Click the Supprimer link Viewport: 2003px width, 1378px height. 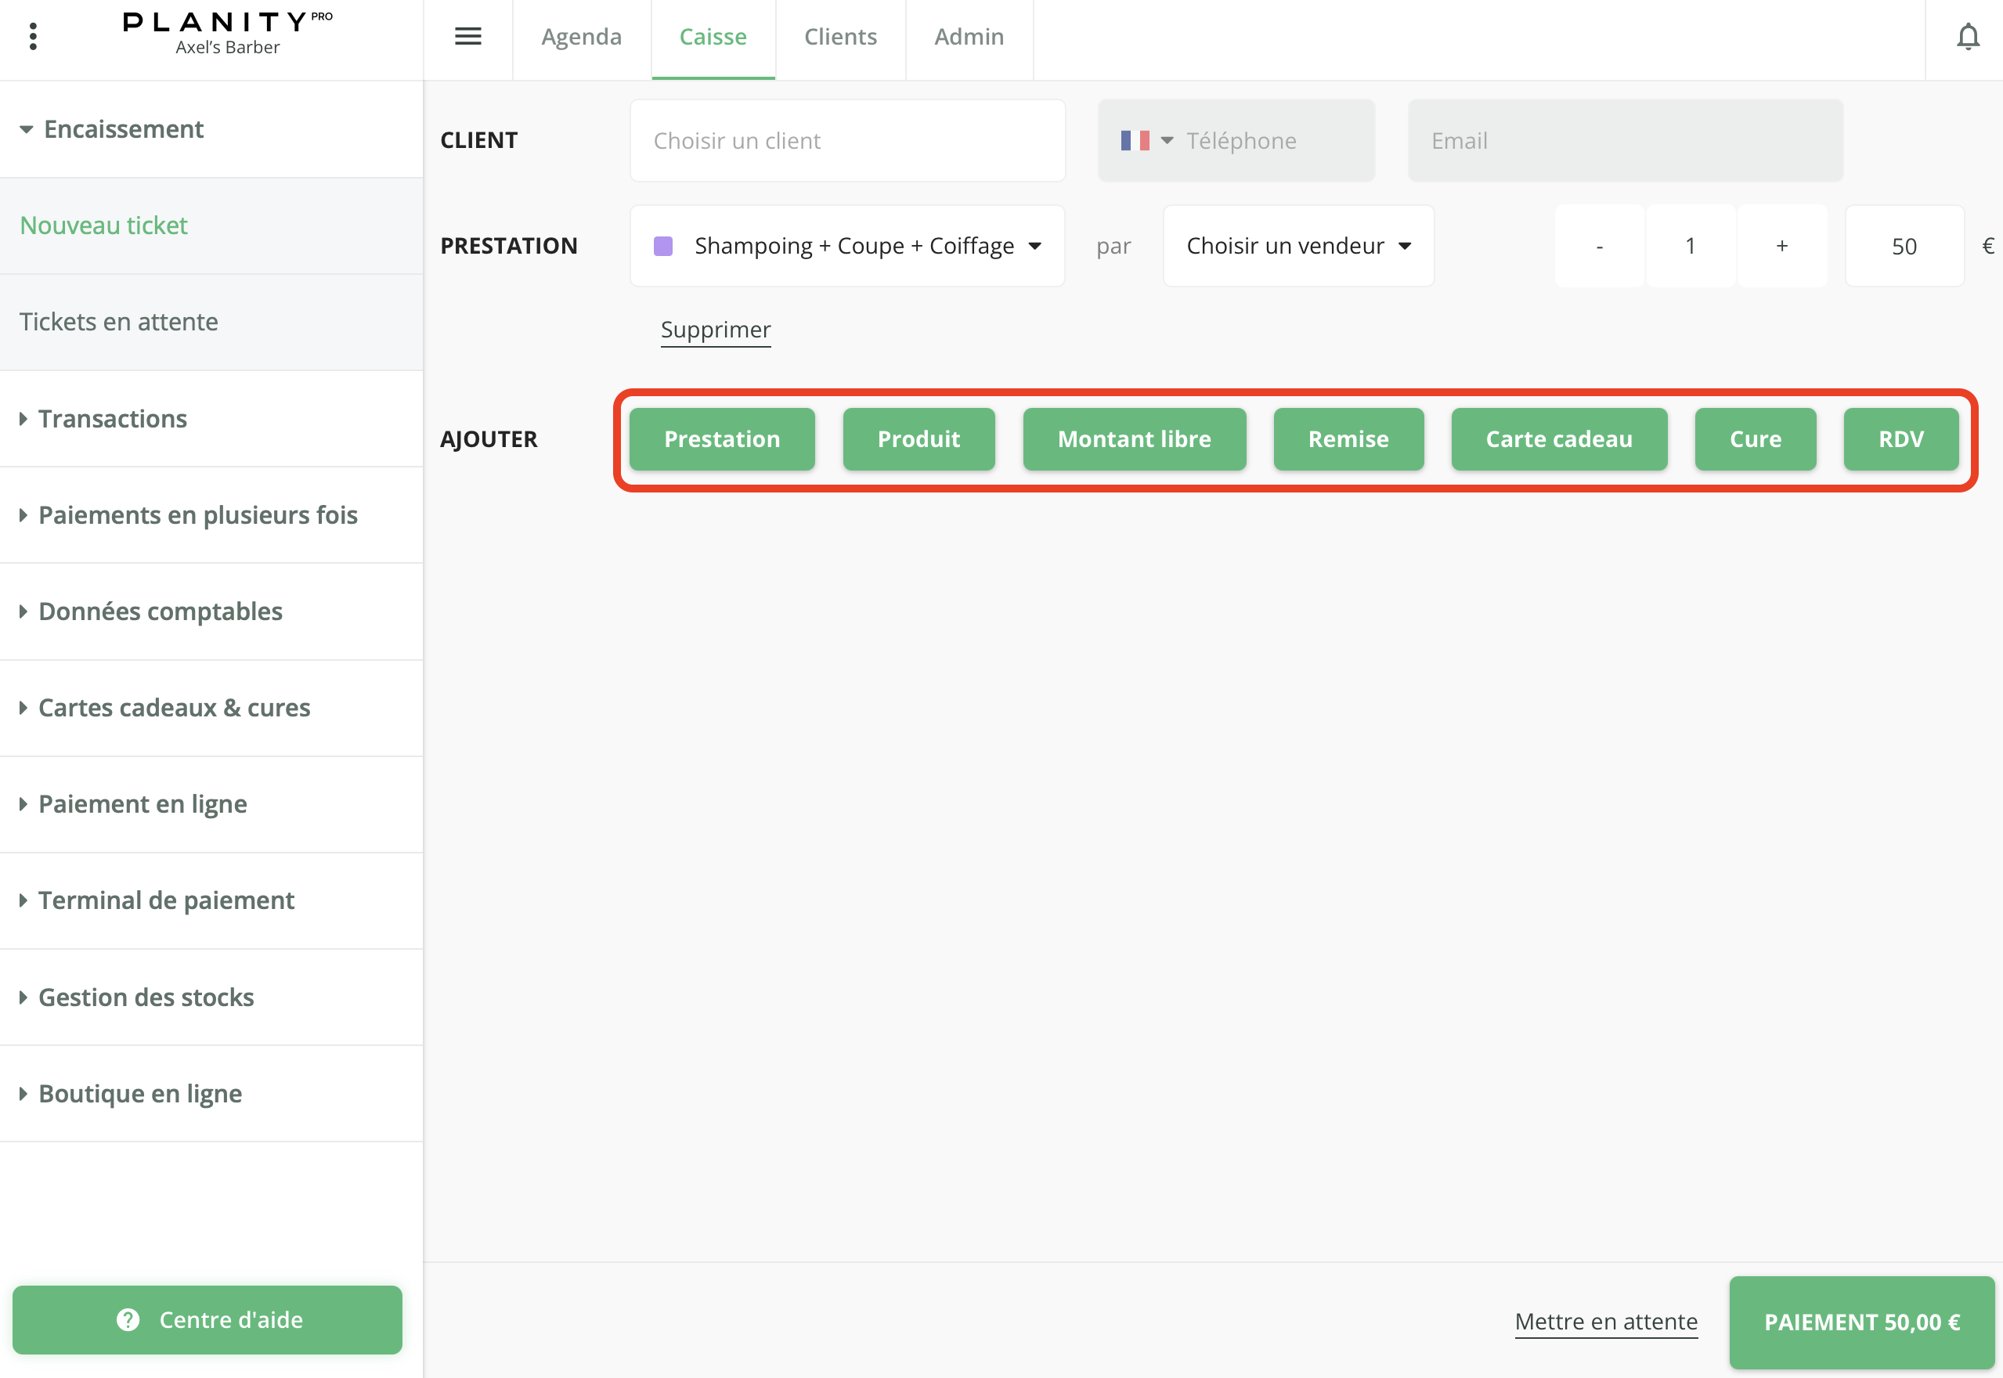(x=715, y=330)
